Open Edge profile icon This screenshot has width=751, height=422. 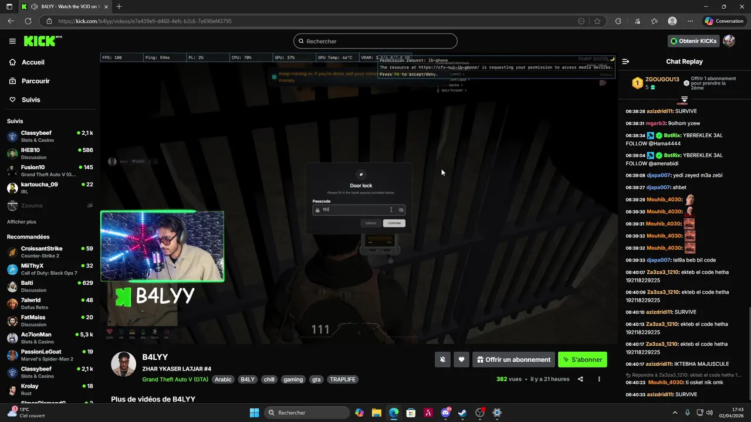(x=672, y=21)
